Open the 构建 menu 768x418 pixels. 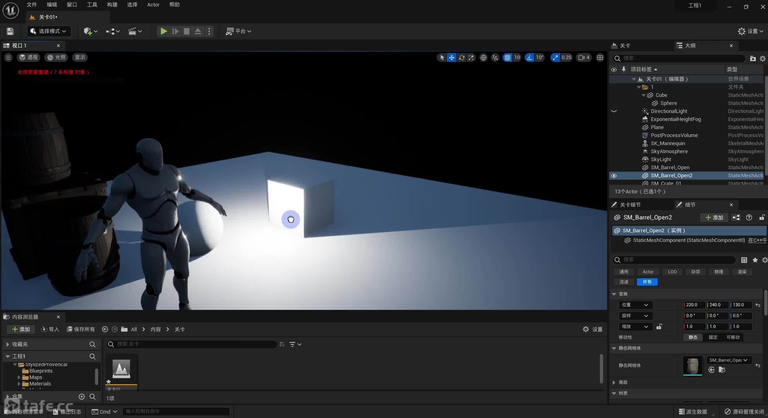pos(112,5)
